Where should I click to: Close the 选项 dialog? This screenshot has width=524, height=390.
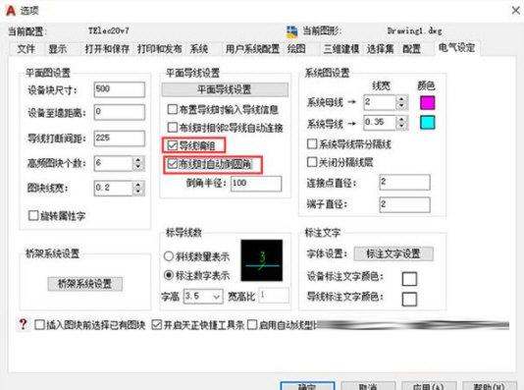point(515,11)
